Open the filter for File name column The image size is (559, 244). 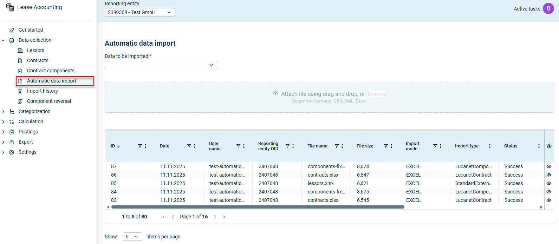tap(337, 146)
